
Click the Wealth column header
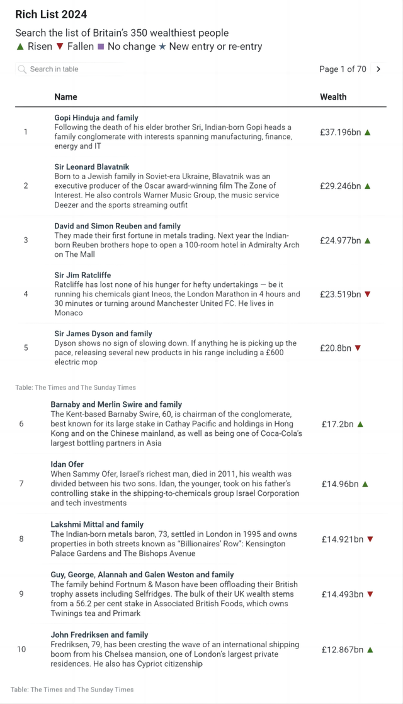333,97
